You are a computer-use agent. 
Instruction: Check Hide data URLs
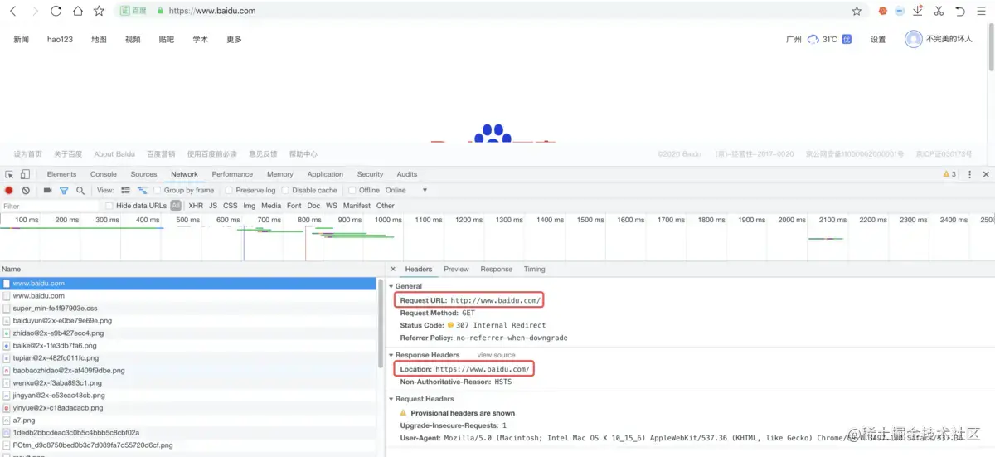pos(109,206)
